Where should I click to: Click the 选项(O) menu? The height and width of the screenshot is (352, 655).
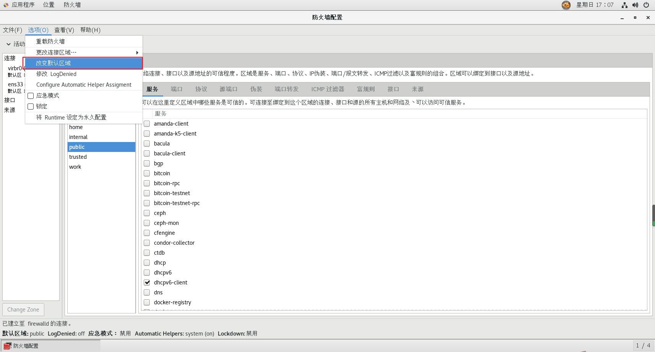click(x=38, y=30)
